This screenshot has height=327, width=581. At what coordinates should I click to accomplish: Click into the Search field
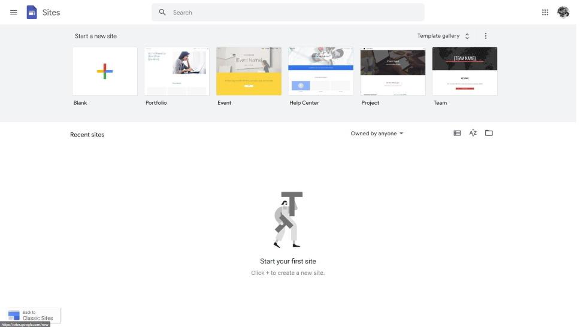288,12
